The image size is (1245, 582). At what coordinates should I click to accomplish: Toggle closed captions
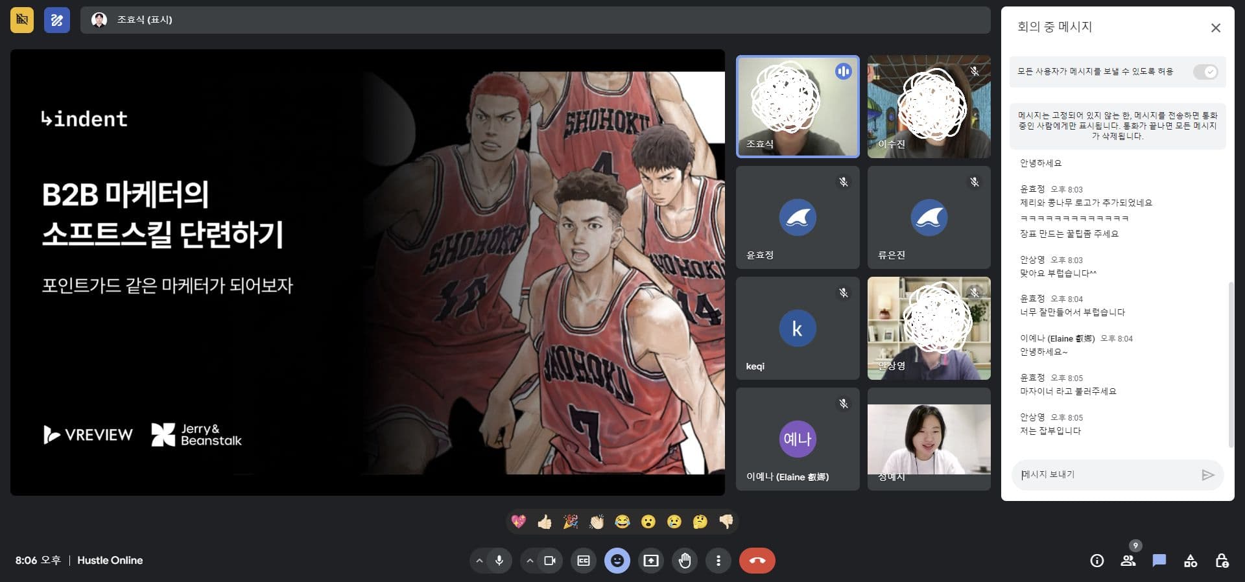pos(584,561)
